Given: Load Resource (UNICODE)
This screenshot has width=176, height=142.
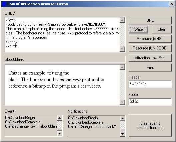Looking at the screenshot, I should [x=150, y=48].
